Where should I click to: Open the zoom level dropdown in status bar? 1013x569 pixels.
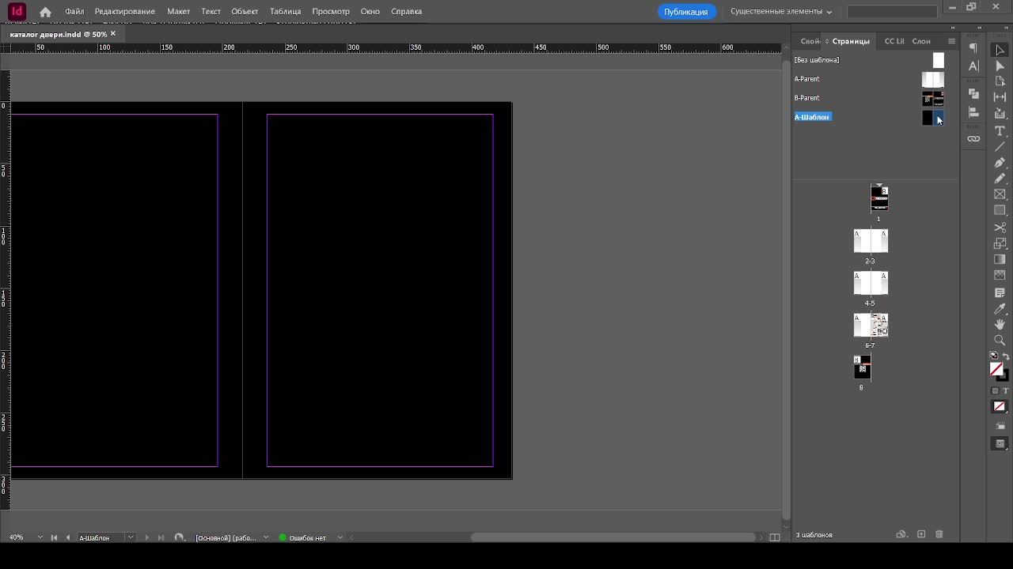40,537
